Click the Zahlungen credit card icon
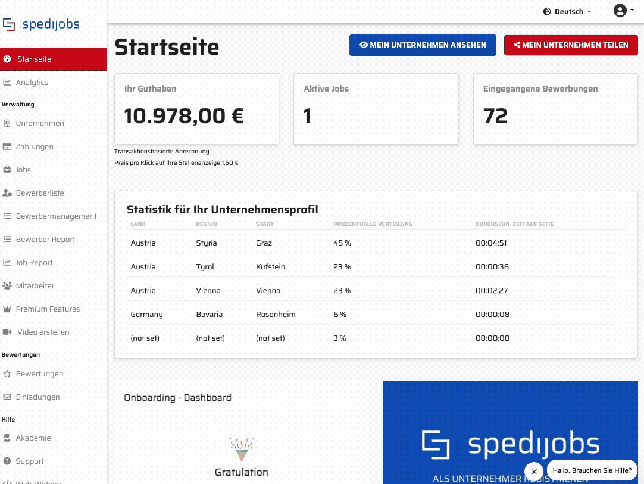The height and width of the screenshot is (484, 644). point(7,147)
